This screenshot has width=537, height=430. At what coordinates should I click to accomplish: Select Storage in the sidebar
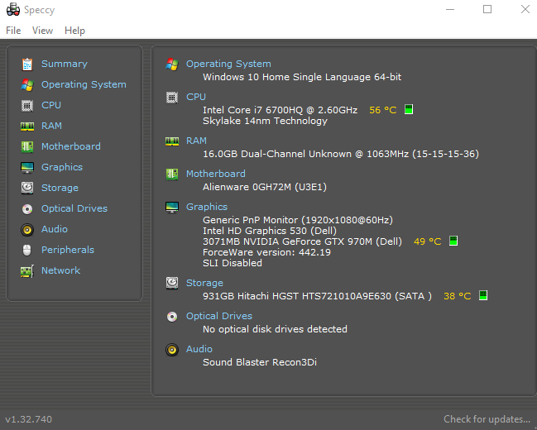tap(60, 188)
